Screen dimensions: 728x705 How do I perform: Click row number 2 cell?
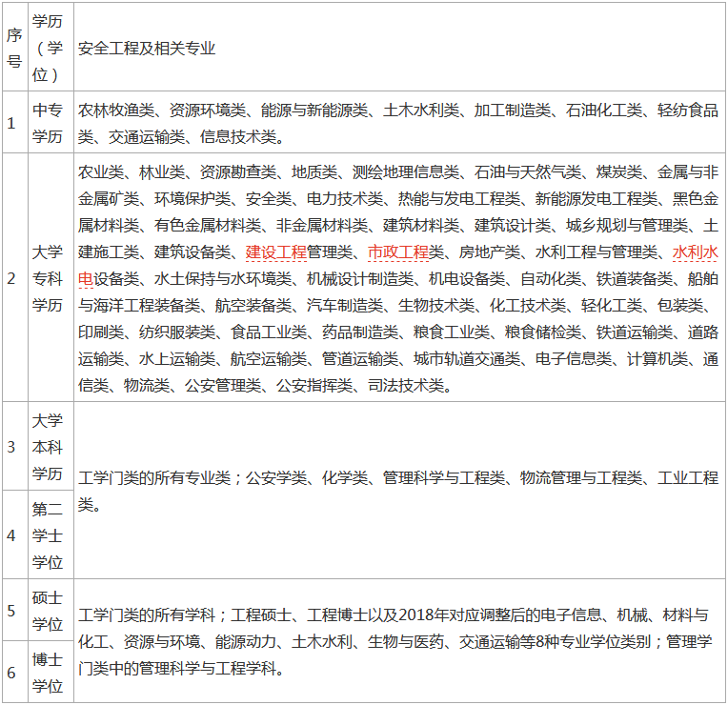13,279
